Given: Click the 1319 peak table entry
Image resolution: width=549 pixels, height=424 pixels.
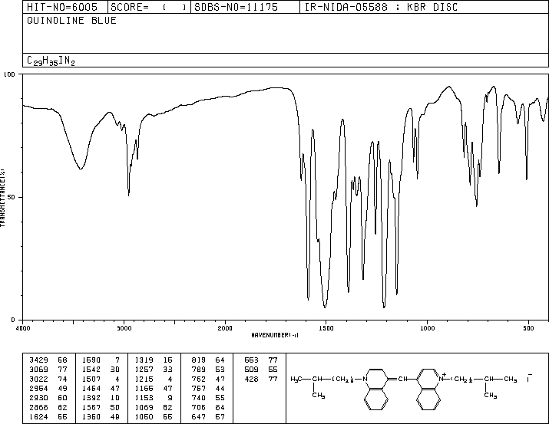Looking at the screenshot, I should point(154,360).
